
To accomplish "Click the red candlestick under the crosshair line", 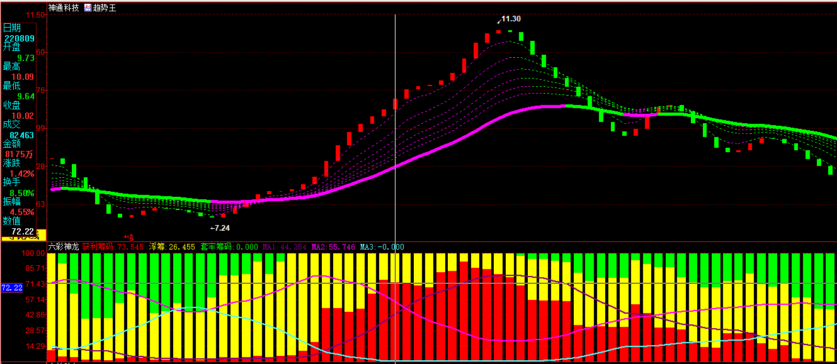I will (x=396, y=104).
